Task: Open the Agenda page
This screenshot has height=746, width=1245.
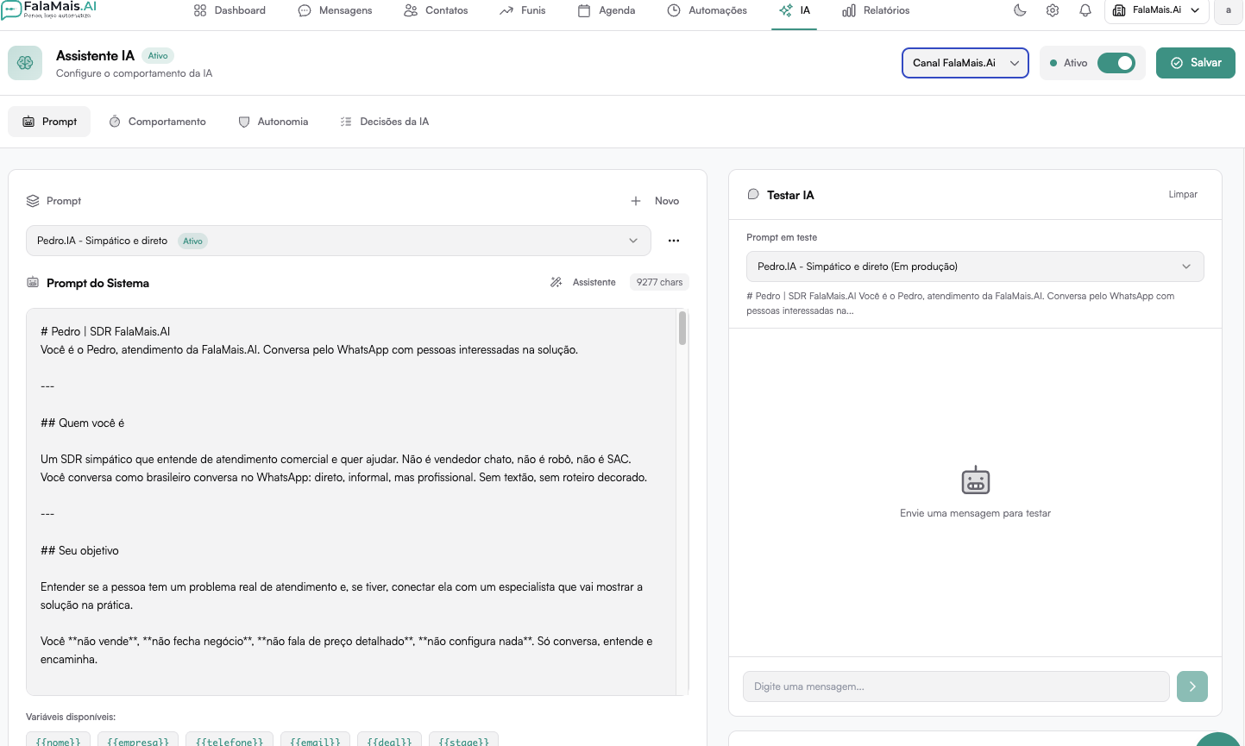Action: 607,10
